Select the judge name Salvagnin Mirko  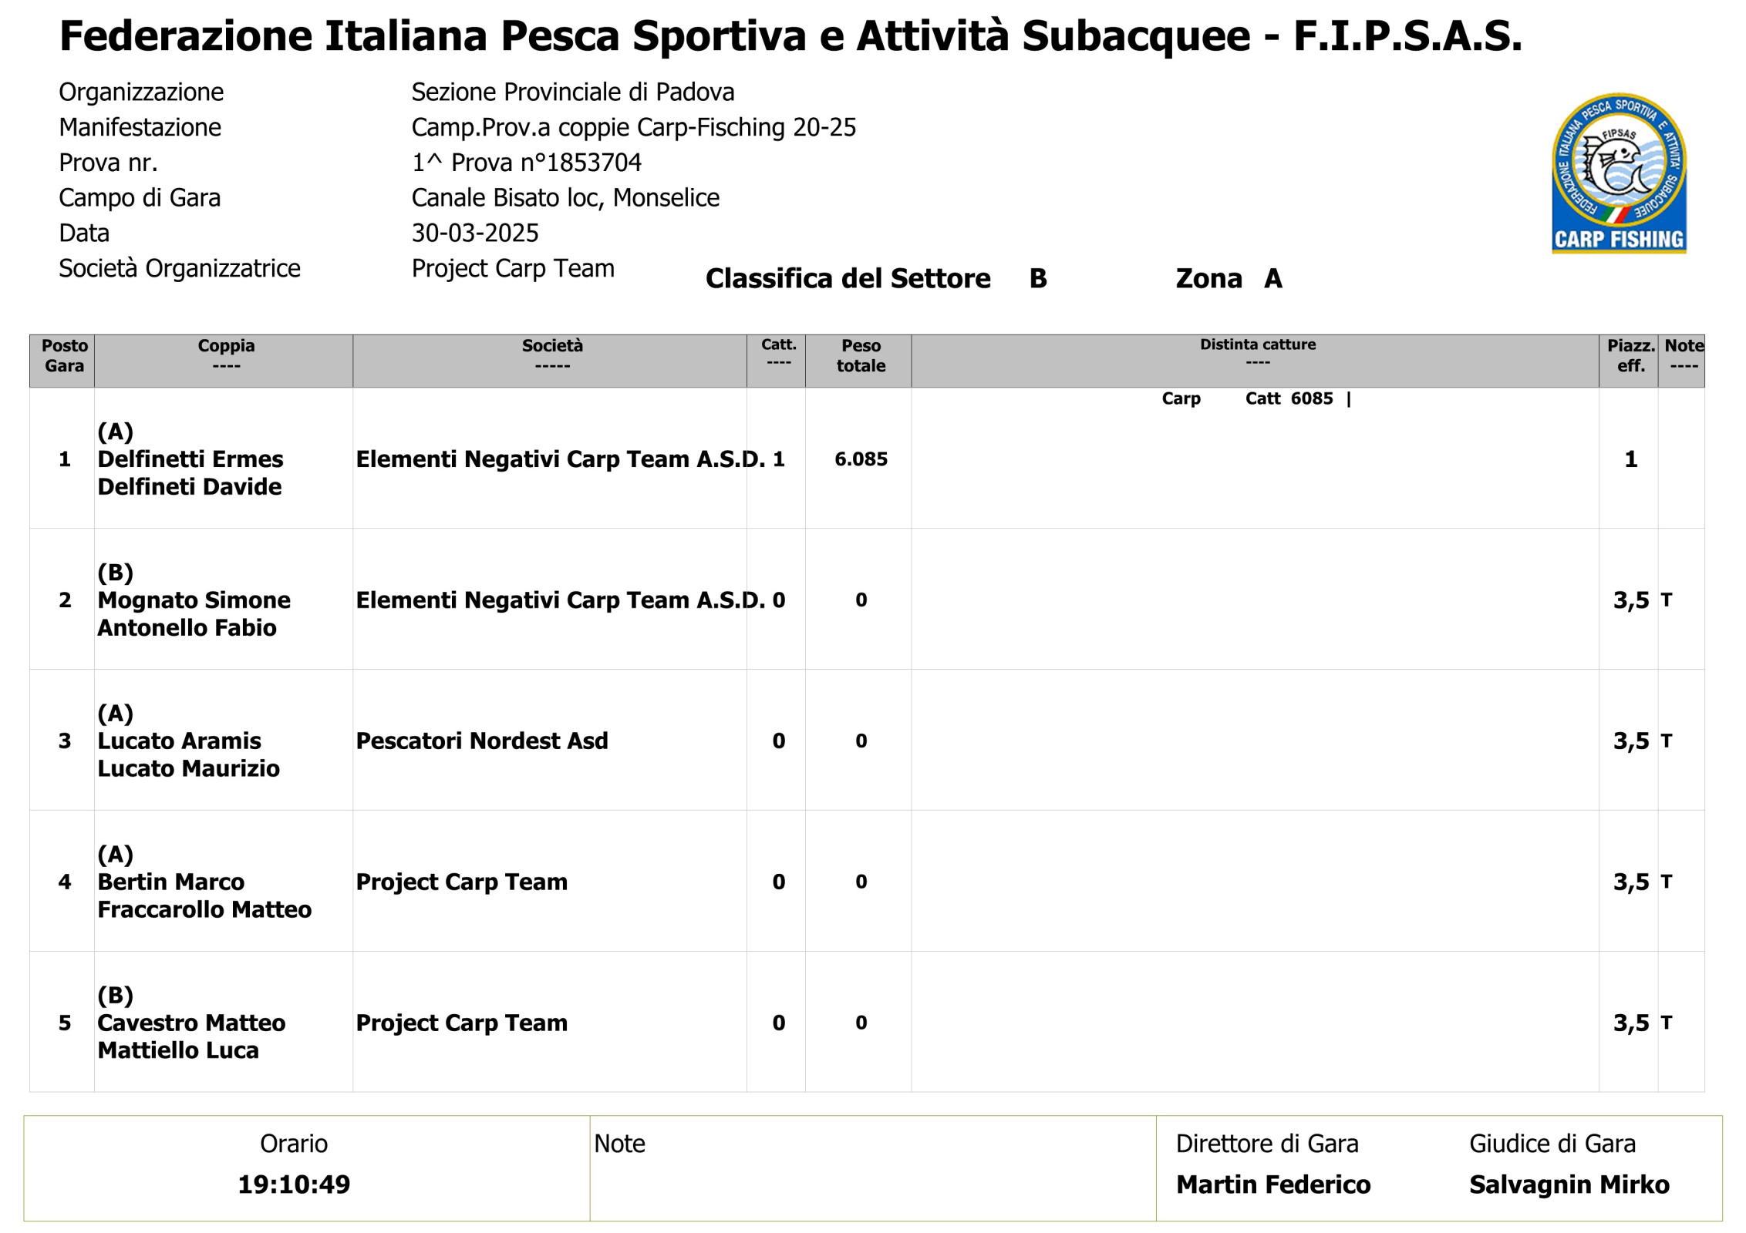pos(1569,1184)
